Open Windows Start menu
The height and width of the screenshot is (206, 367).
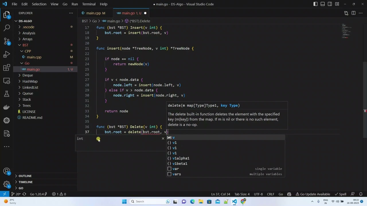coord(124,201)
